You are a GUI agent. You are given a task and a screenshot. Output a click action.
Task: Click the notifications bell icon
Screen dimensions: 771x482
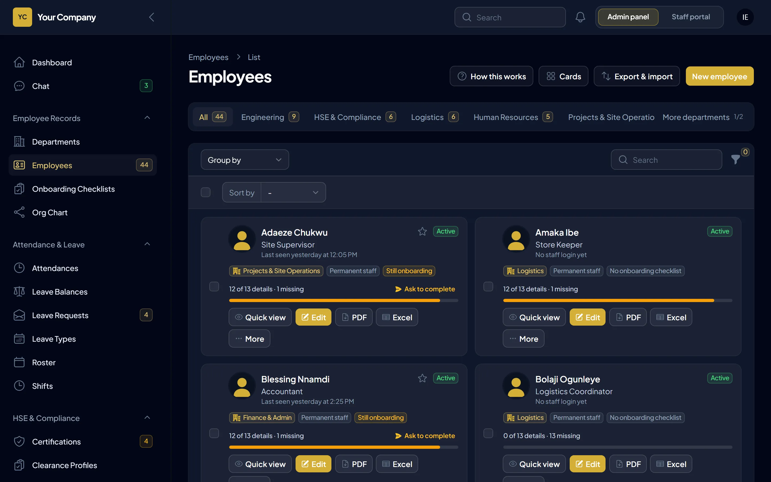click(x=580, y=17)
